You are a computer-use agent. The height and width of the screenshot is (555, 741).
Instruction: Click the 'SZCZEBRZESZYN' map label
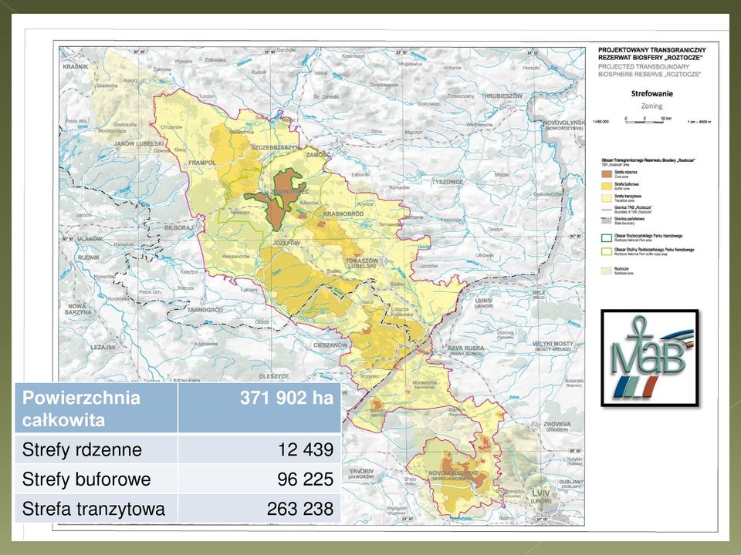[276, 147]
